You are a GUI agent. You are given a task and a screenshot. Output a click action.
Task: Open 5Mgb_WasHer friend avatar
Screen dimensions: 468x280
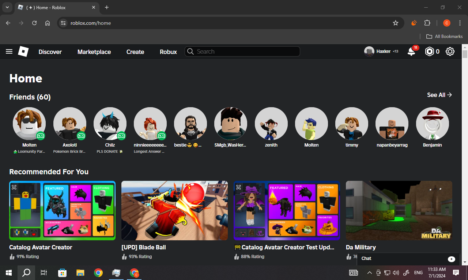(x=231, y=124)
